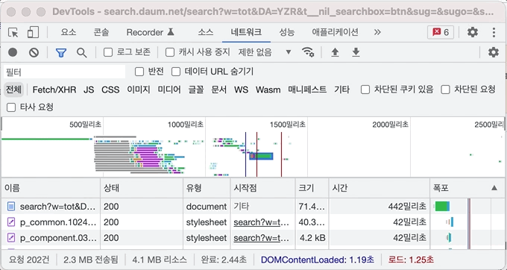Select the search?w=tot&D... request name
The image size is (507, 270).
[57, 207]
